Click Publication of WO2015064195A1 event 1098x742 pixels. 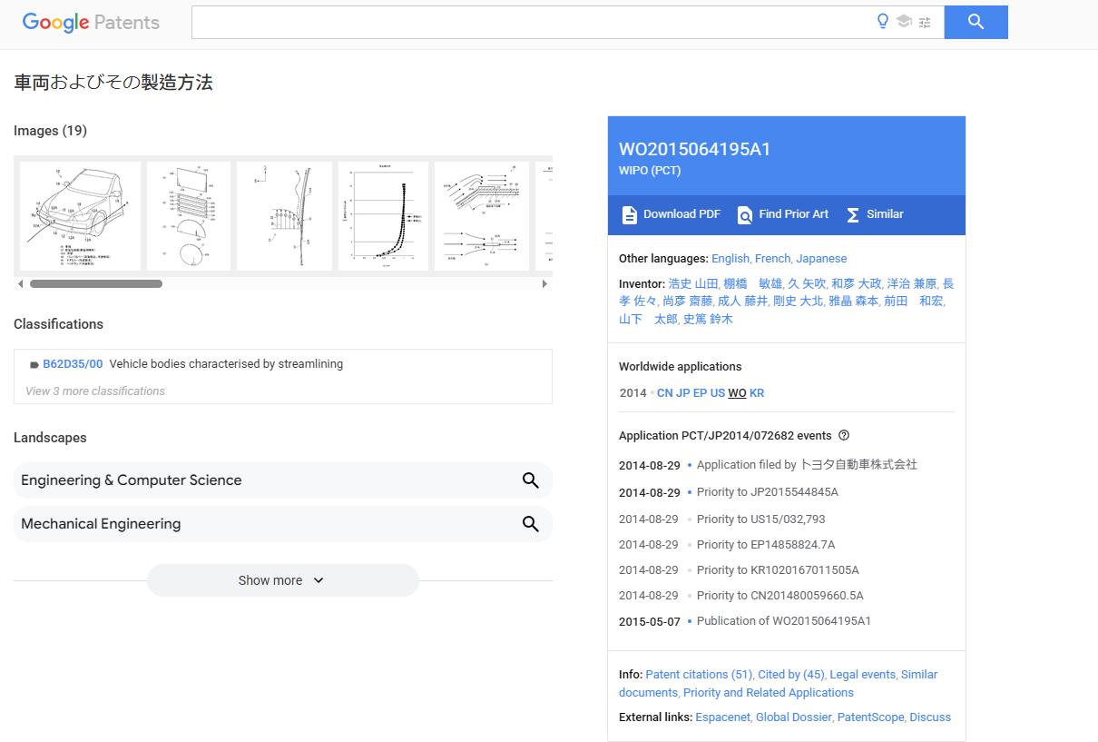[x=784, y=621]
